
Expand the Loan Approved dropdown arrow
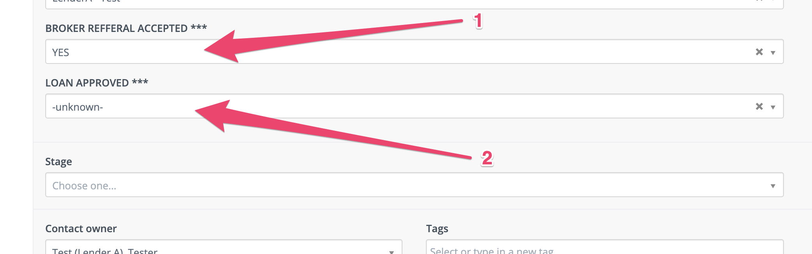click(773, 107)
